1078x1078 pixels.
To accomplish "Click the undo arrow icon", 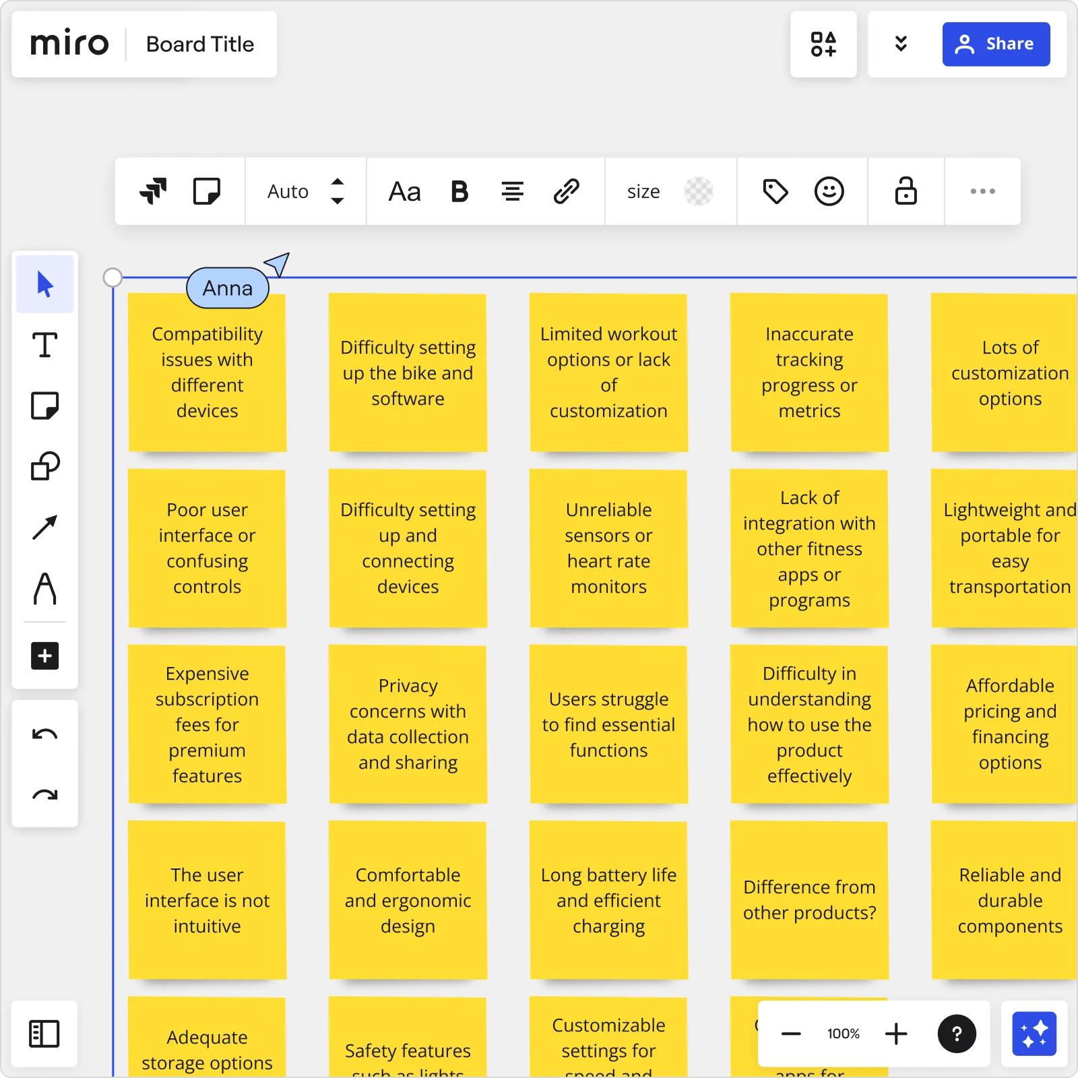I will pos(44,734).
